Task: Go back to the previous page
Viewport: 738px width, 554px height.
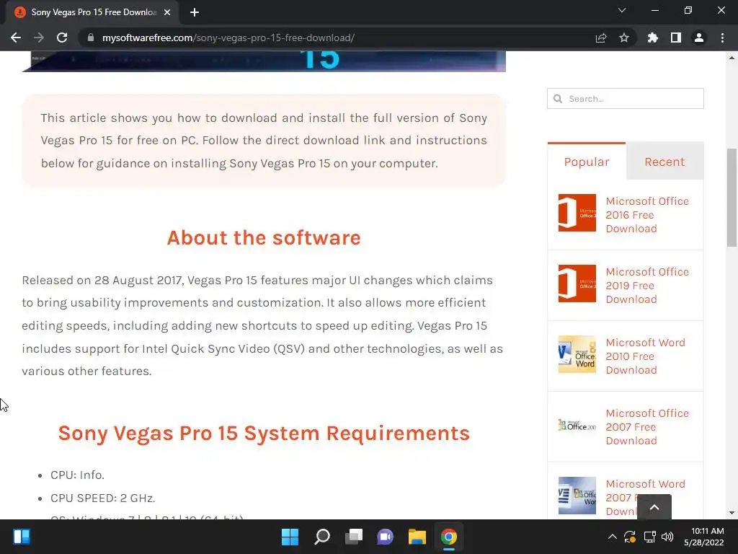Action: click(16, 38)
